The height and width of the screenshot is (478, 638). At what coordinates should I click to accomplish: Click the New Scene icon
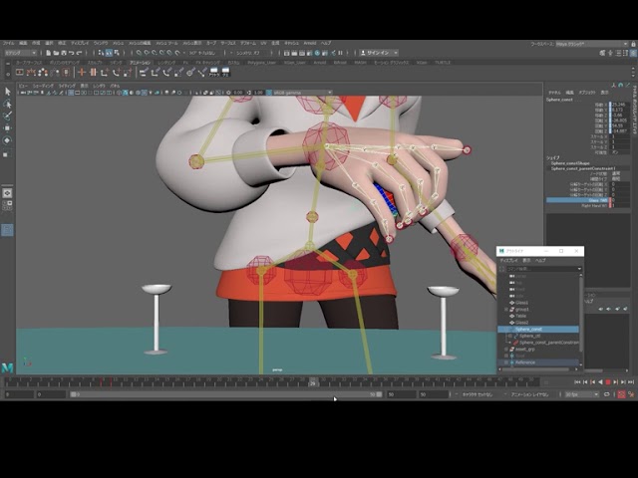click(49, 53)
